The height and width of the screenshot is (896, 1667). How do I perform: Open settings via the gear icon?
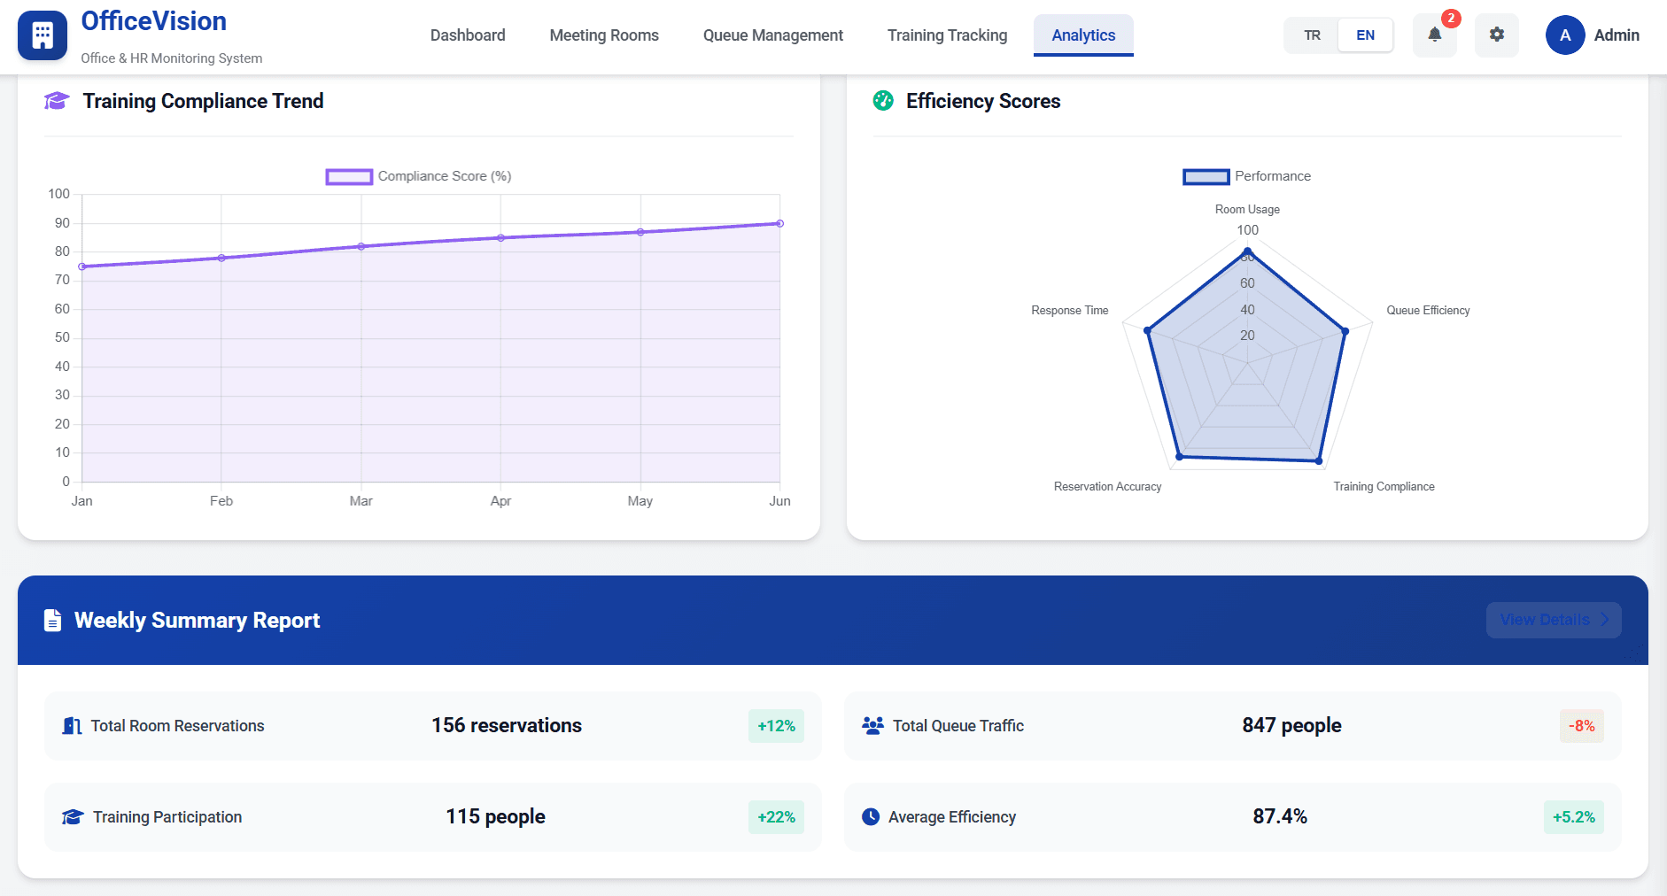pos(1496,35)
